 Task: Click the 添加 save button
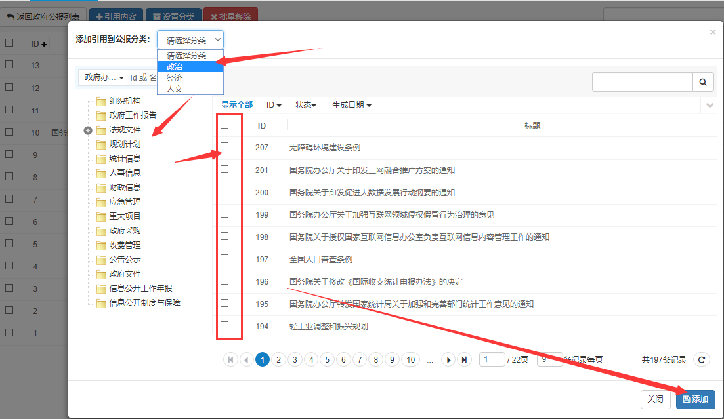tap(695, 399)
